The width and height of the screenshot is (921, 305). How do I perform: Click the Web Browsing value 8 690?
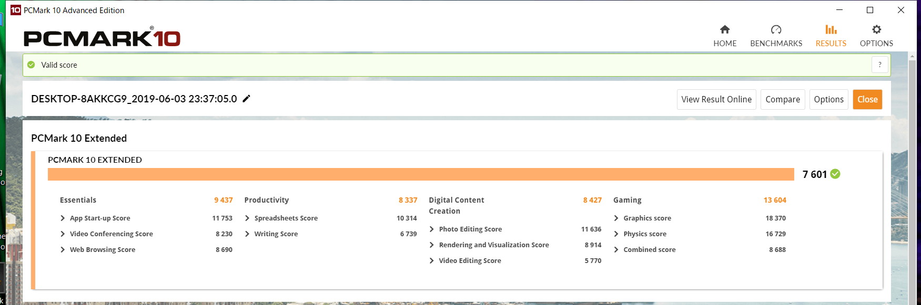click(224, 250)
